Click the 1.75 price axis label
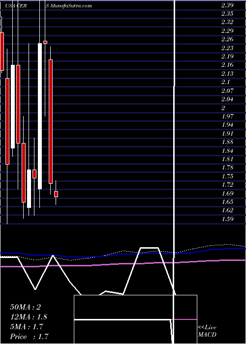Viewport: 246px width, 344px height. point(227,176)
